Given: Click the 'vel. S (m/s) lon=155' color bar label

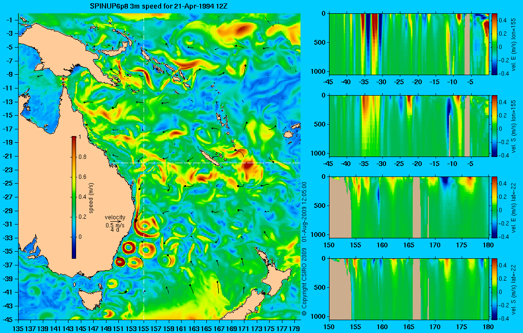Looking at the screenshot, I should (514, 126).
